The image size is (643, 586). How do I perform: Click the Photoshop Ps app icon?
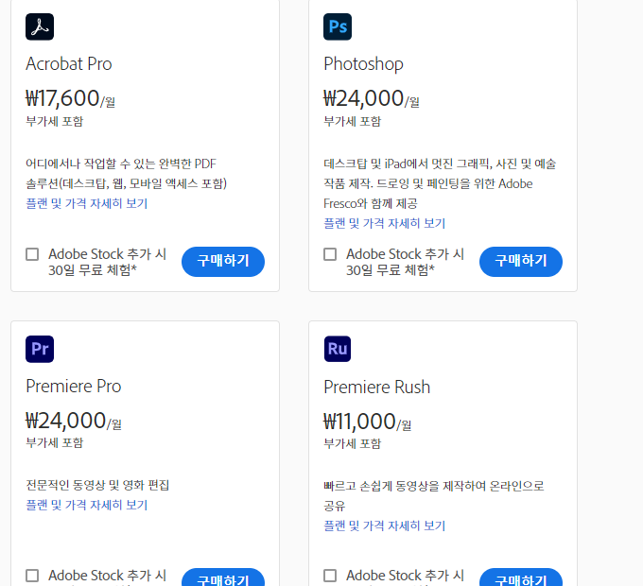click(x=337, y=26)
